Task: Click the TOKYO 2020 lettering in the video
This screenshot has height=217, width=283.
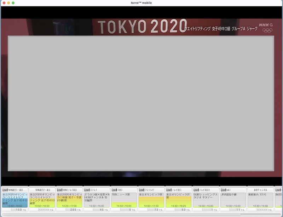Action: coord(142,27)
